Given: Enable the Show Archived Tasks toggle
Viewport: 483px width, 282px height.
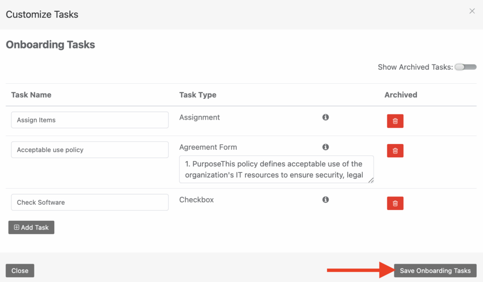Looking at the screenshot, I should [465, 67].
